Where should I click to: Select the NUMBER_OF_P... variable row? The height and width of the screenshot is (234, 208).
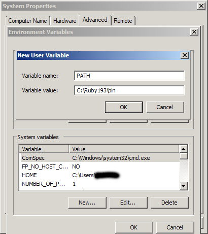tap(99, 184)
